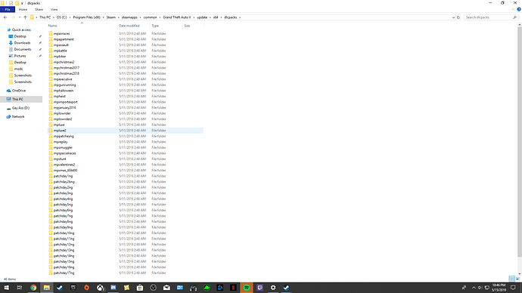The height and width of the screenshot is (293, 522).
Task: Select pinned Downloads in sidebar
Action: coord(22,43)
